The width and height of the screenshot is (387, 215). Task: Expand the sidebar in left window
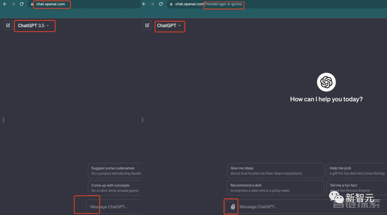click(3, 120)
